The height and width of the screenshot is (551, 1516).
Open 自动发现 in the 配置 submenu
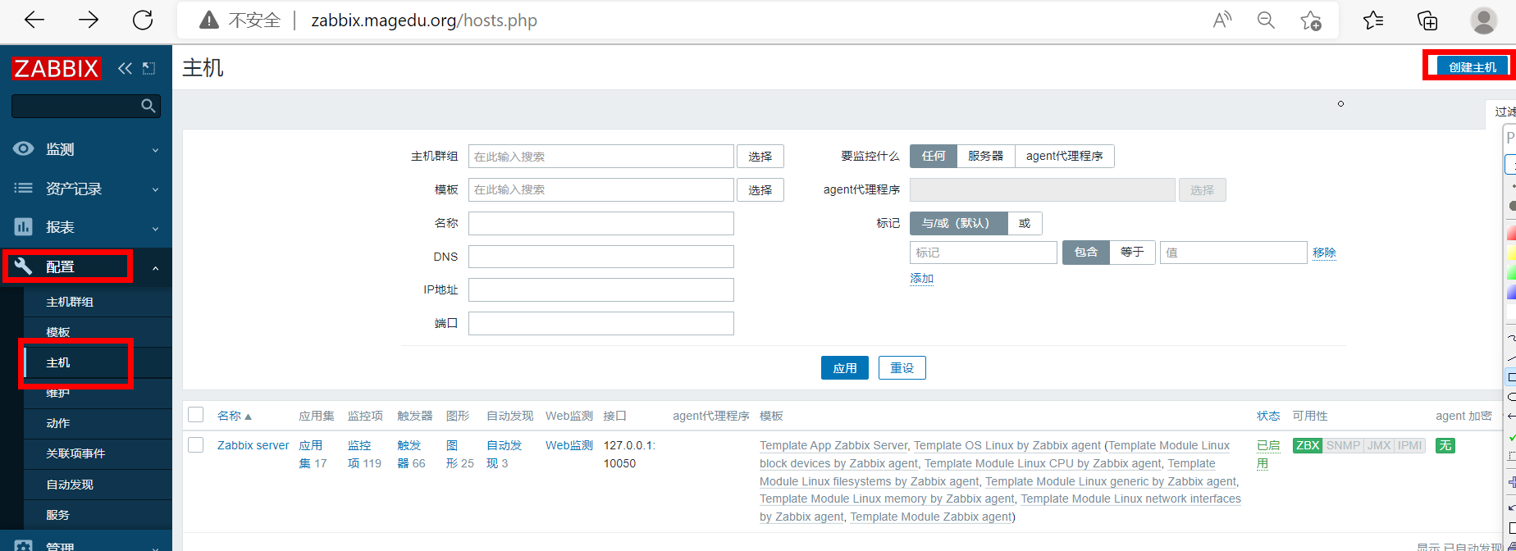pos(70,485)
